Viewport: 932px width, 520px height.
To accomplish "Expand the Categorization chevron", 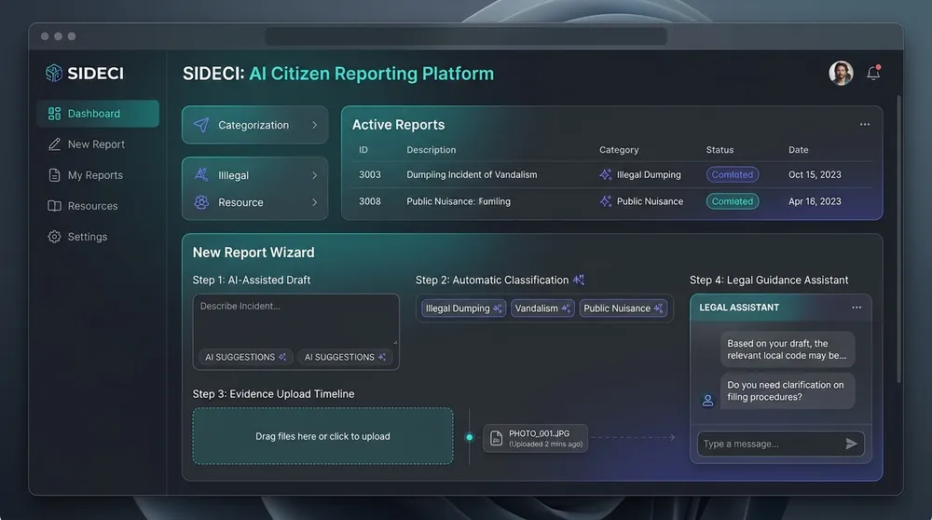I will click(314, 125).
